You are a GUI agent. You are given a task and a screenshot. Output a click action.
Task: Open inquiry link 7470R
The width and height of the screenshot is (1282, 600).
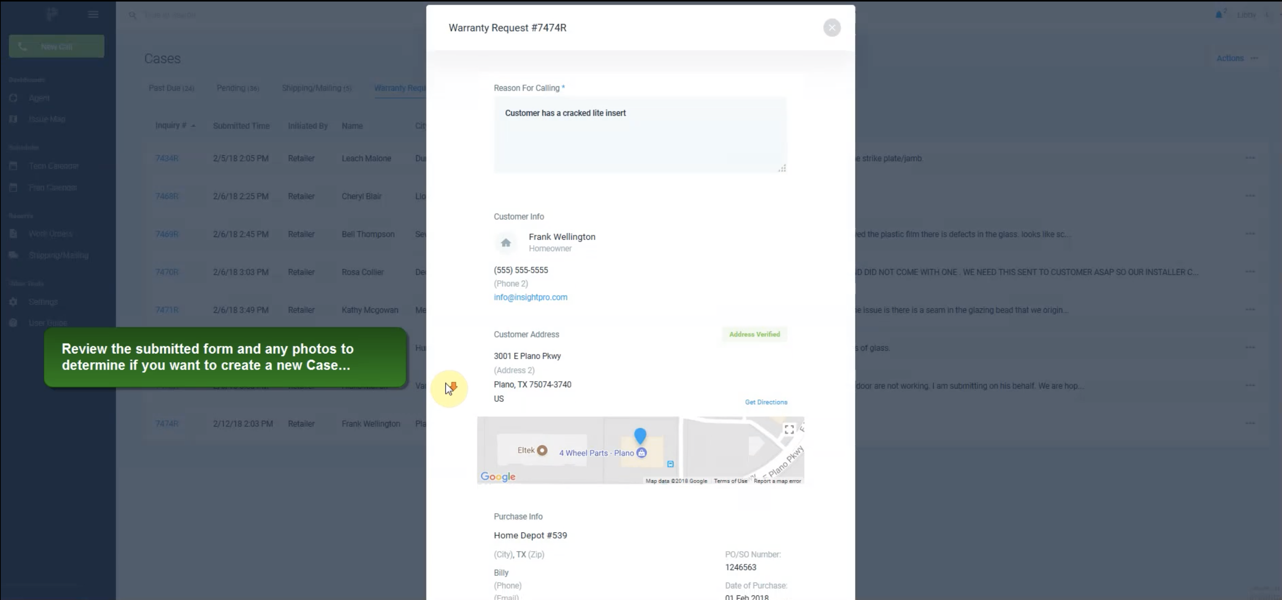click(x=166, y=272)
